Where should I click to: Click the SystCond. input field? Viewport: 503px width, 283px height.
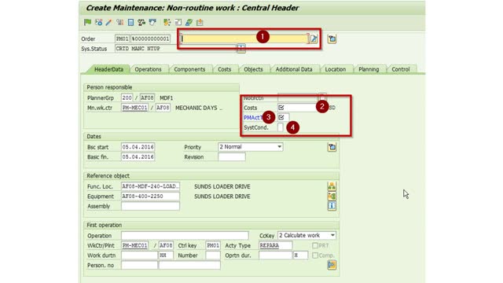281,127
